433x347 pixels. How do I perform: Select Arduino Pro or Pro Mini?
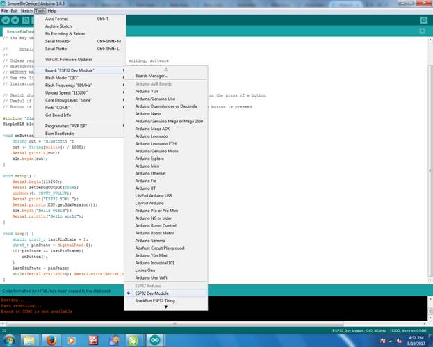(x=165, y=211)
